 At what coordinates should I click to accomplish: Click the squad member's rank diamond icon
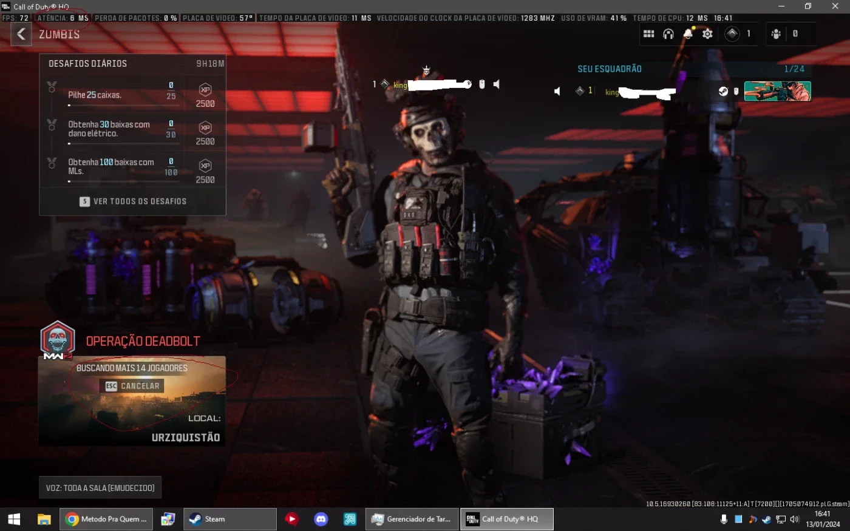click(x=580, y=91)
